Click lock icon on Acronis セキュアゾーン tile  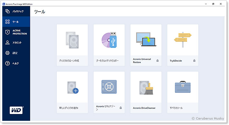point(121,108)
